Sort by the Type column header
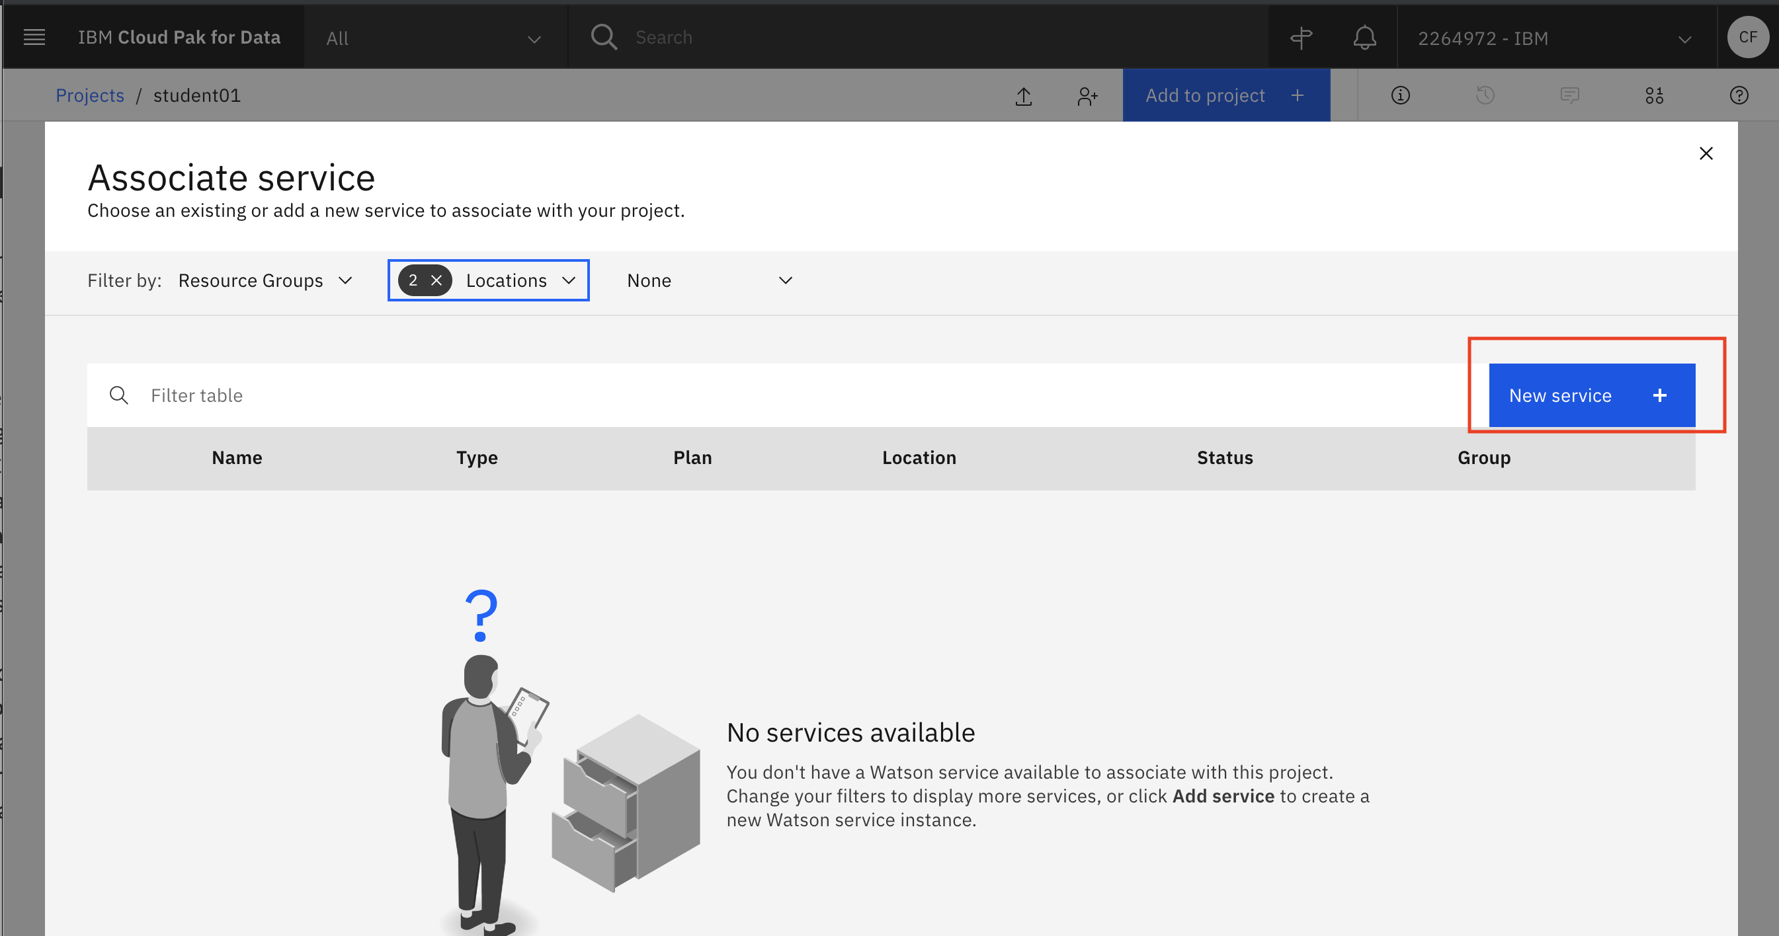Image resolution: width=1779 pixels, height=936 pixels. tap(477, 457)
